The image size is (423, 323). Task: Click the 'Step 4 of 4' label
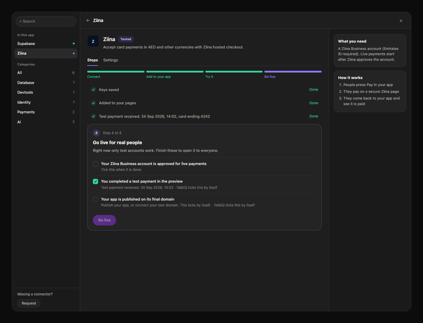112,133
